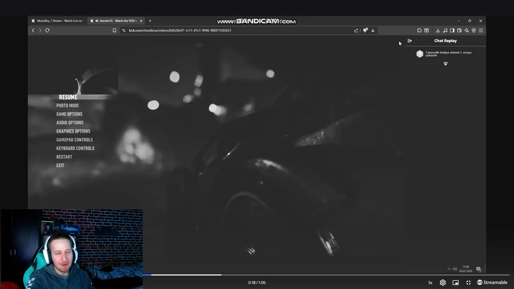Open GRAPHICS OPTIONS menu entry
The height and width of the screenshot is (289, 514).
pyautogui.click(x=73, y=131)
